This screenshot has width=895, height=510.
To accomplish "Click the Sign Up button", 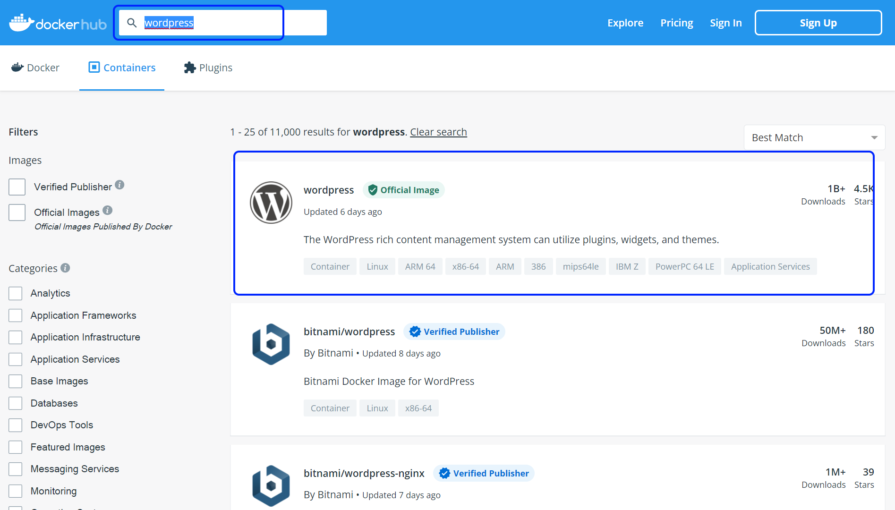I will click(818, 23).
